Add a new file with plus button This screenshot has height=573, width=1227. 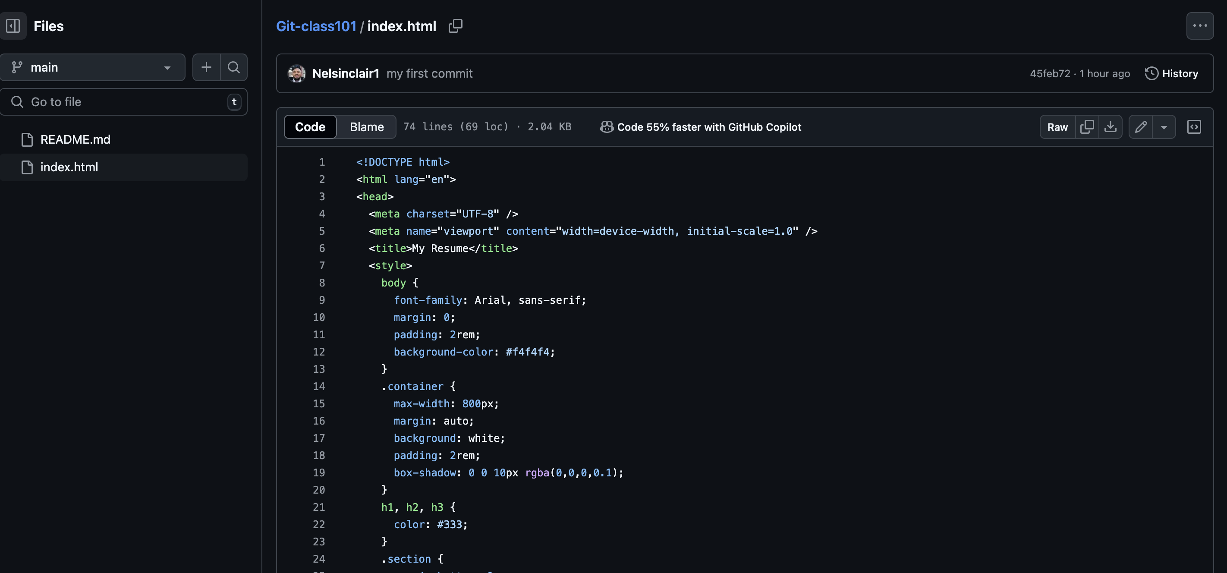(x=206, y=67)
